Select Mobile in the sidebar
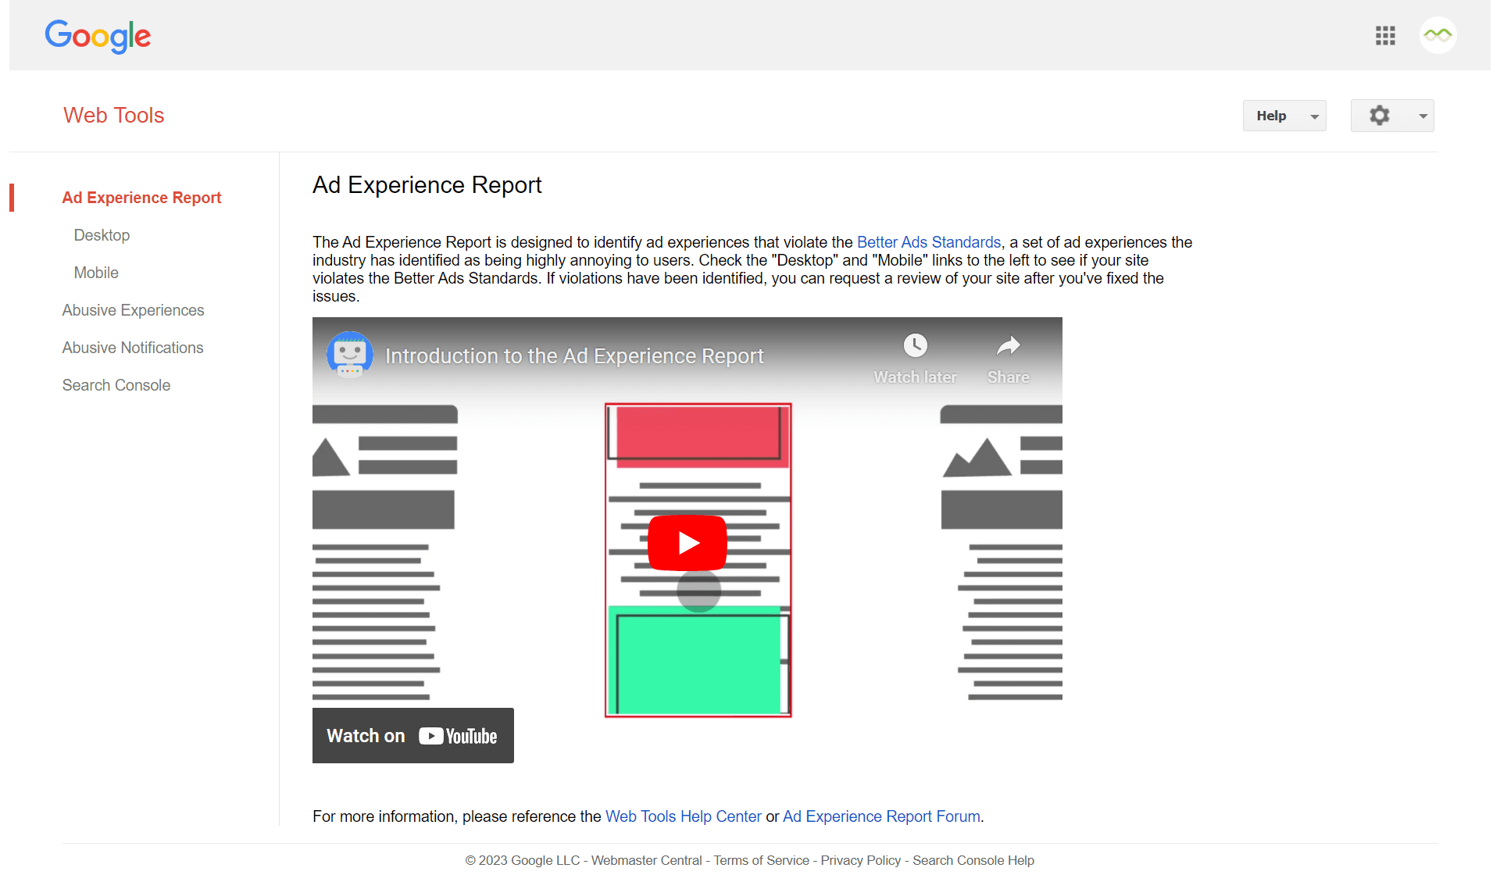 (96, 273)
